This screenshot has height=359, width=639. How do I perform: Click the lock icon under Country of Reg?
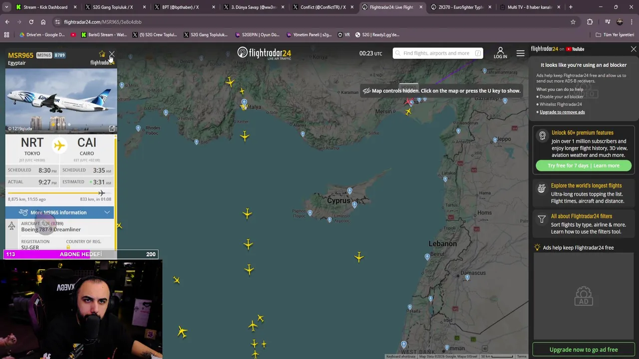pyautogui.click(x=68, y=247)
